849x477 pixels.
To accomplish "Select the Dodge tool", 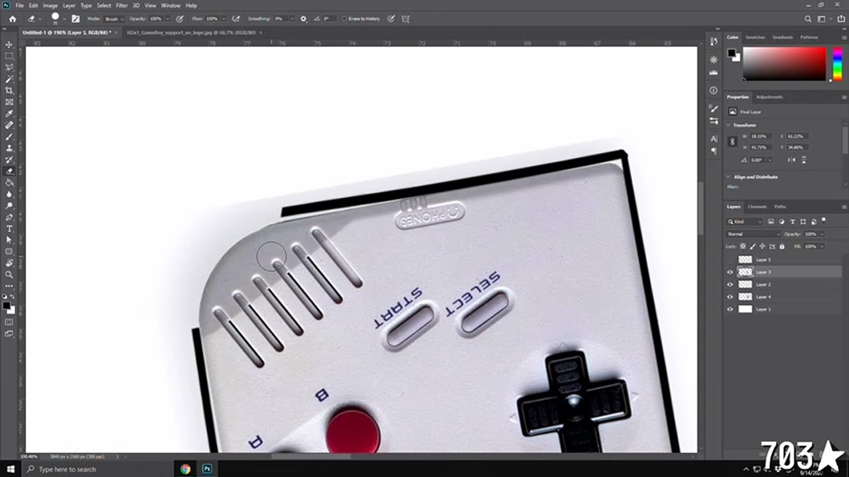I will (9, 205).
